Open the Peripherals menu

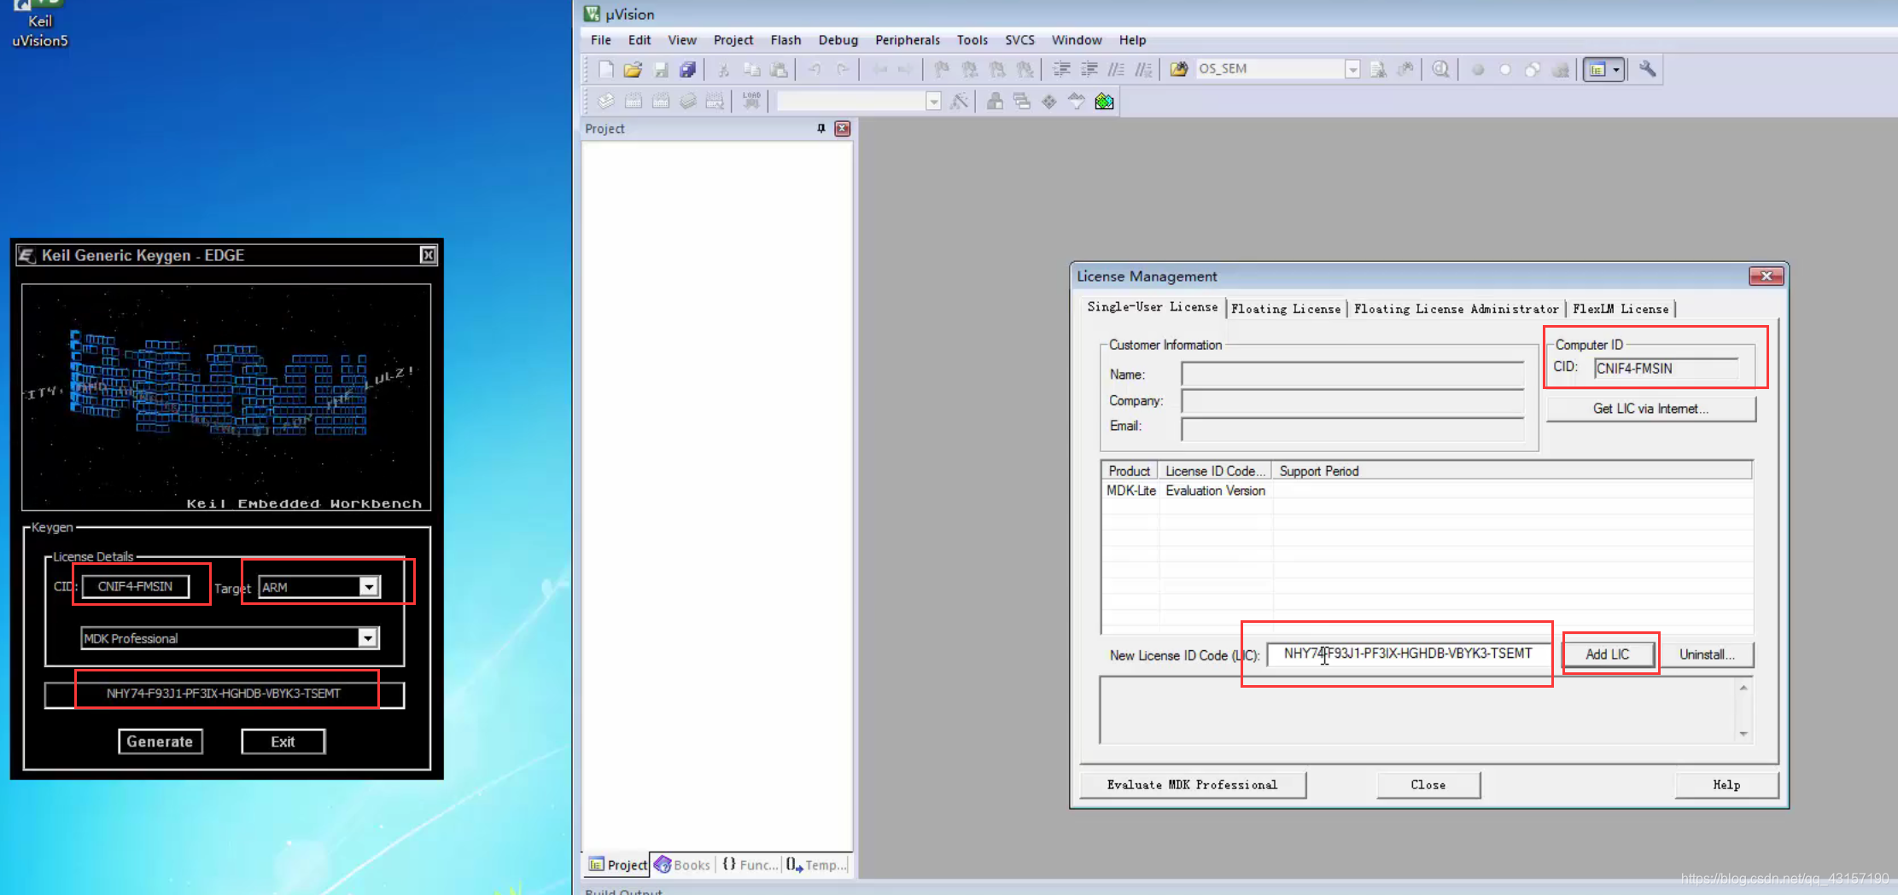coord(908,40)
